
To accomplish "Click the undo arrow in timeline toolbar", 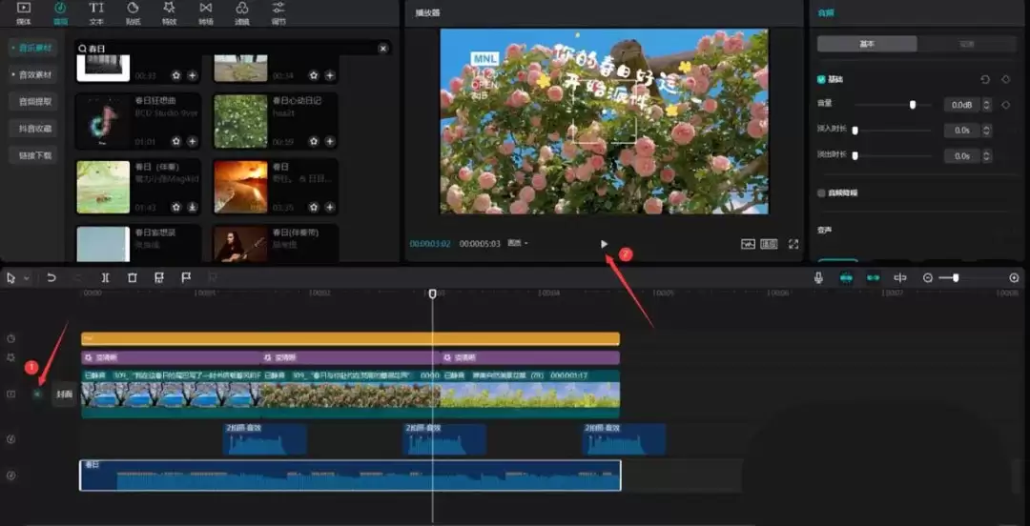I will point(51,278).
